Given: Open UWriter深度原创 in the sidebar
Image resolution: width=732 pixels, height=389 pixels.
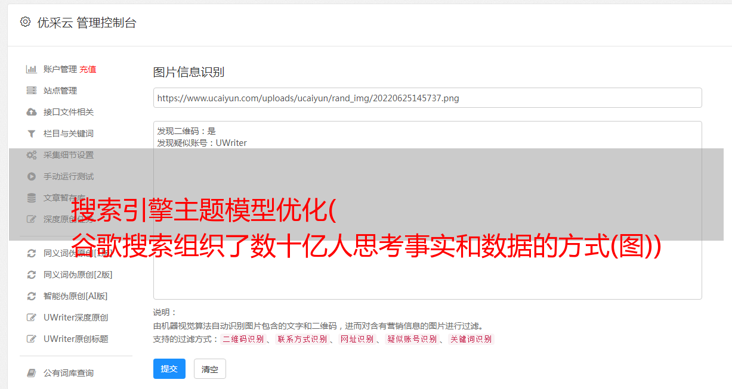Looking at the screenshot, I should click(x=76, y=318).
